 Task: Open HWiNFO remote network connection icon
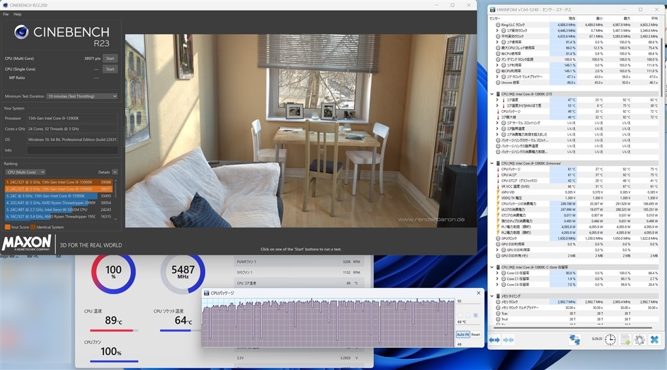tap(575, 339)
